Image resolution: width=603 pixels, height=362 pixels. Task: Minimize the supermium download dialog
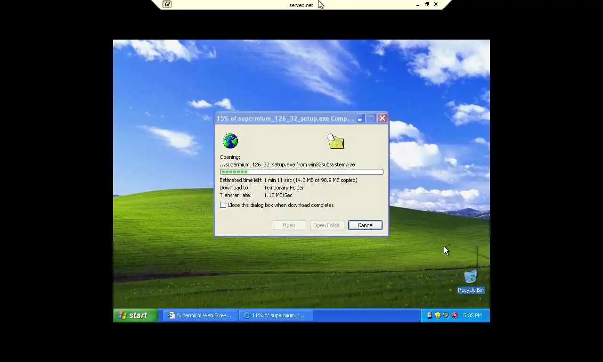tap(360, 118)
